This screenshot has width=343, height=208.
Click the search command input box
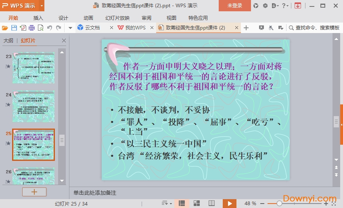(314, 28)
